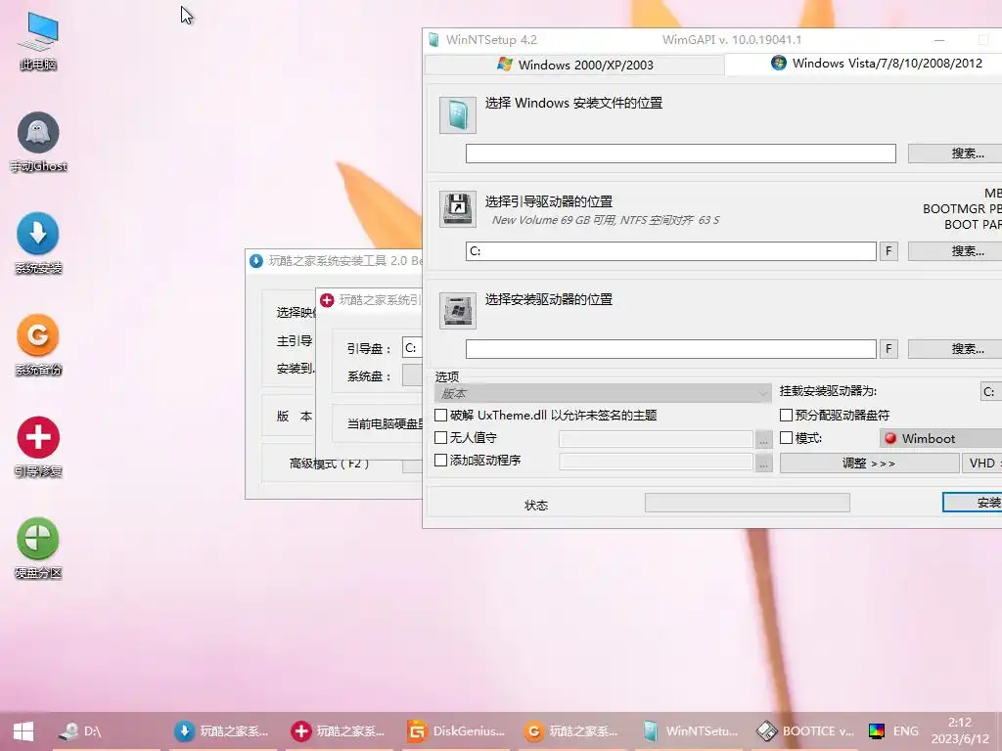Viewport: 1002px width, 751px height.
Task: Expand the 版本 edition dropdown
Action: point(603,393)
